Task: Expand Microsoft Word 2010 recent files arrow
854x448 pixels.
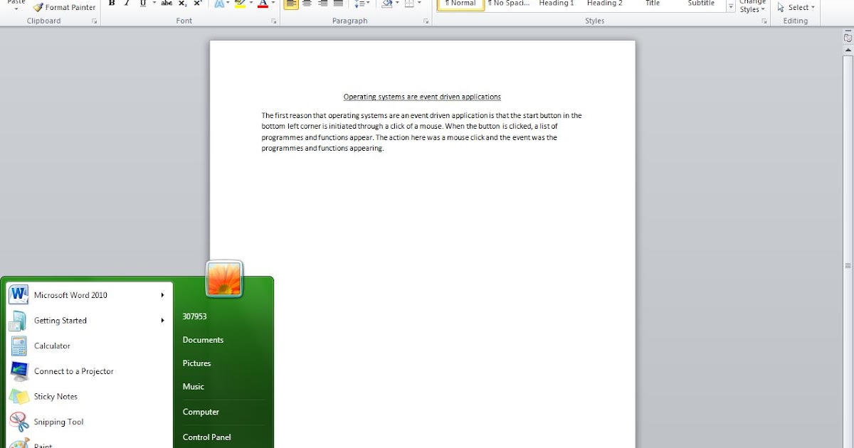Action: click(x=163, y=294)
